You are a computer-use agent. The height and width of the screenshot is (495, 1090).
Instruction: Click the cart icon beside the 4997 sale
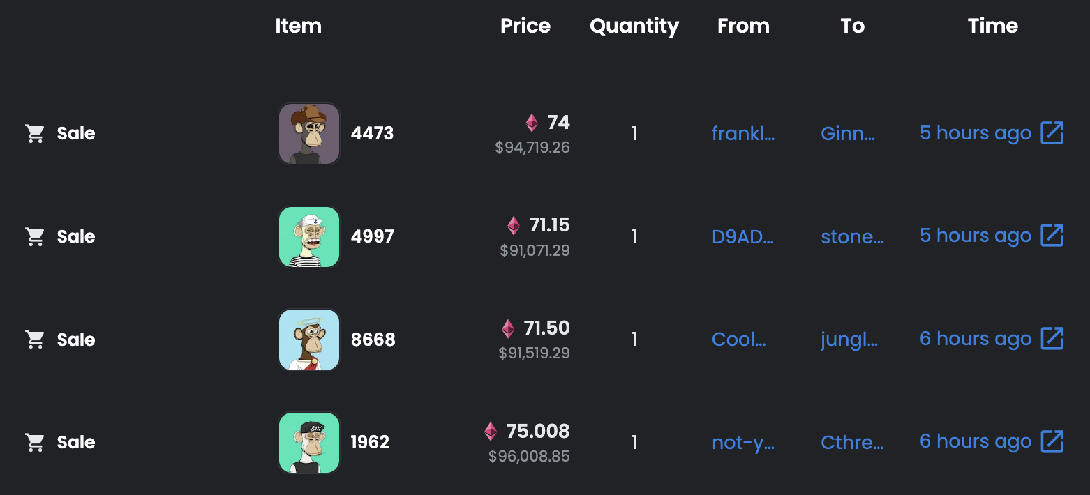click(x=35, y=236)
